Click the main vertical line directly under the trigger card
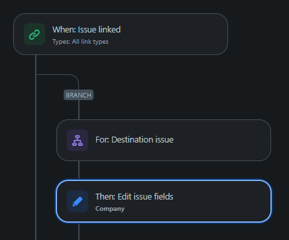The image size is (289, 240). coord(36,64)
